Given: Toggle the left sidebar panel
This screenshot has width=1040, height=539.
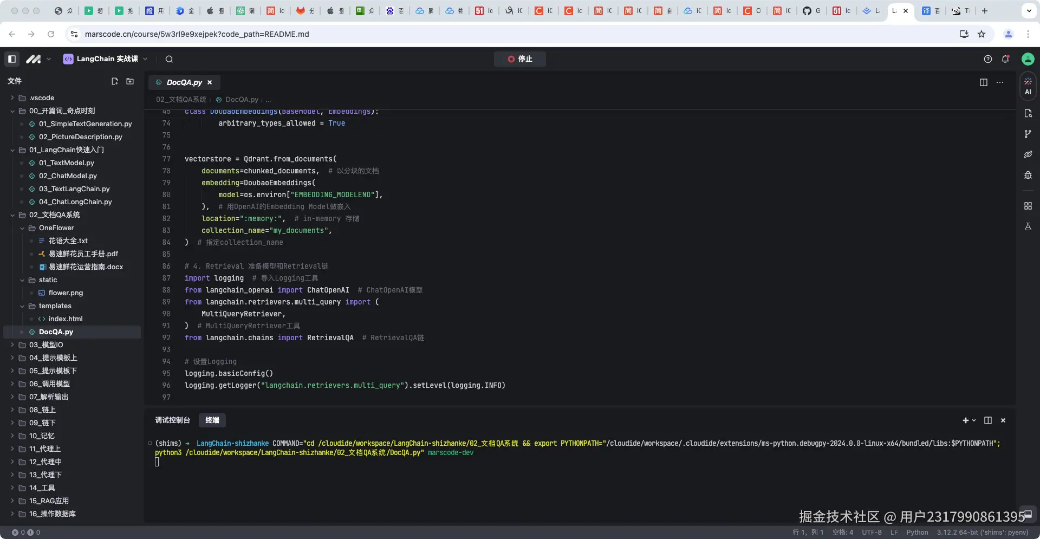Looking at the screenshot, I should pos(12,59).
